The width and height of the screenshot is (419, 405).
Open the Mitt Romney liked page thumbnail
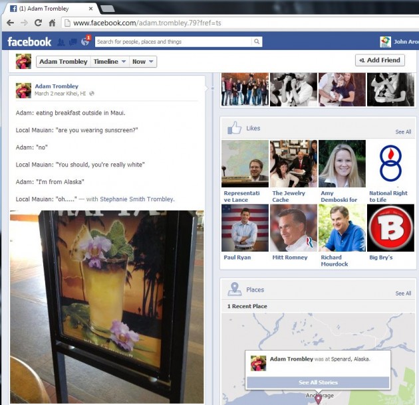[293, 227]
